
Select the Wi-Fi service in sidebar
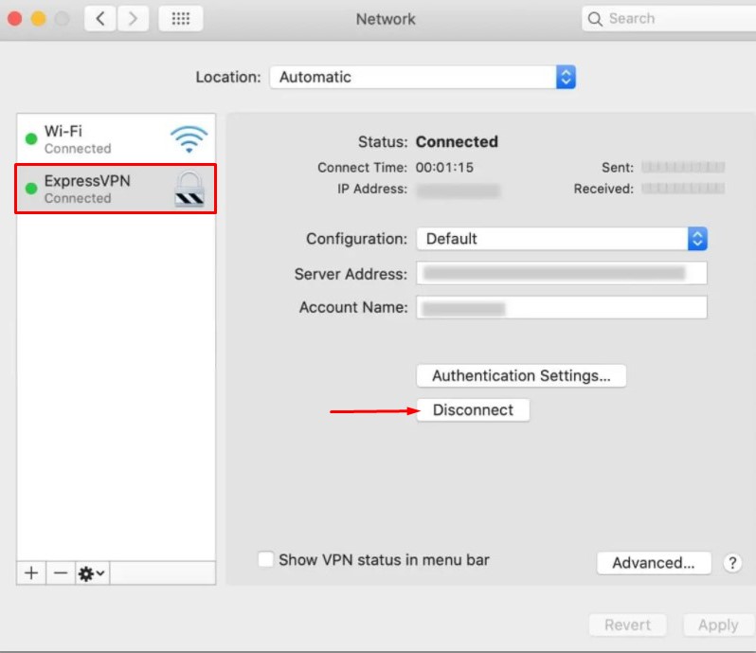(x=117, y=139)
